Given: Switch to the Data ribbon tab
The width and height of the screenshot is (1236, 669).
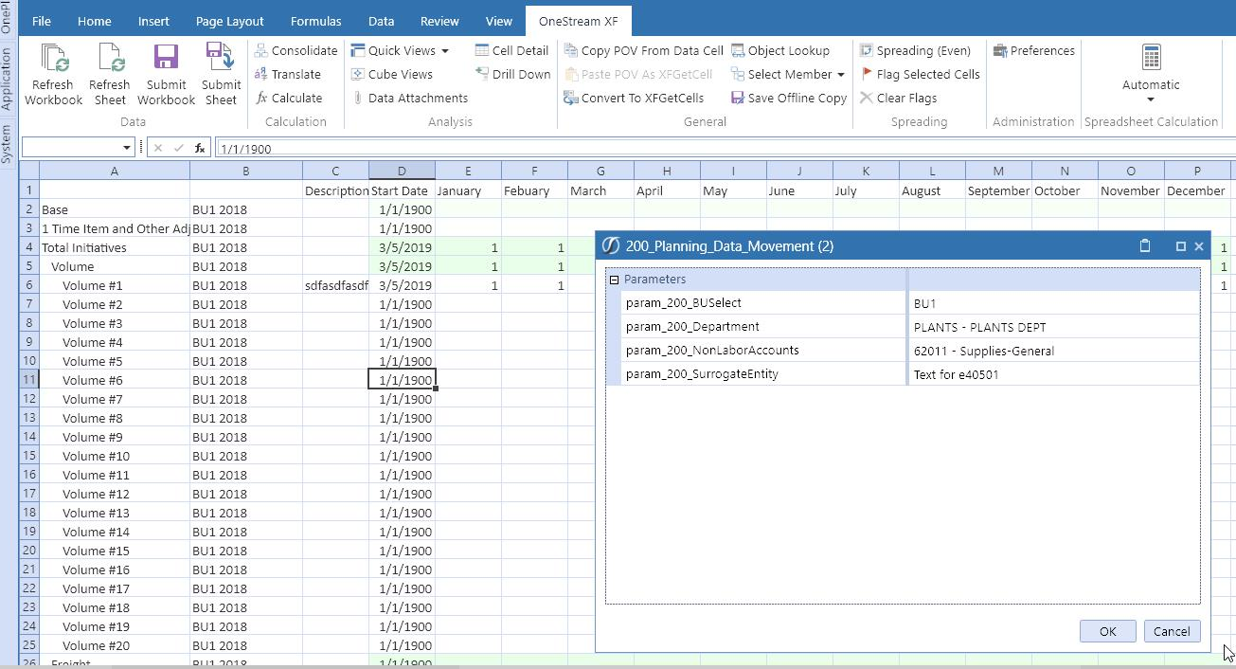Looking at the screenshot, I should [x=381, y=20].
